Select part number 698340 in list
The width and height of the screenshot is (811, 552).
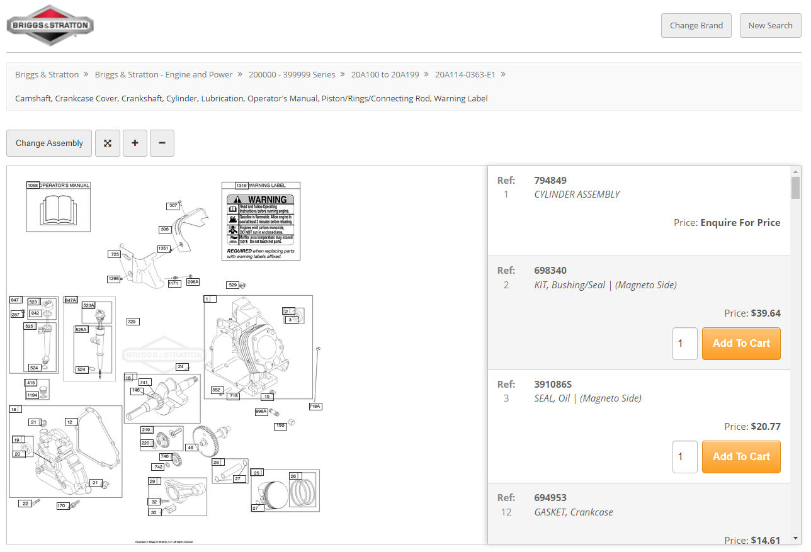[x=550, y=271]
